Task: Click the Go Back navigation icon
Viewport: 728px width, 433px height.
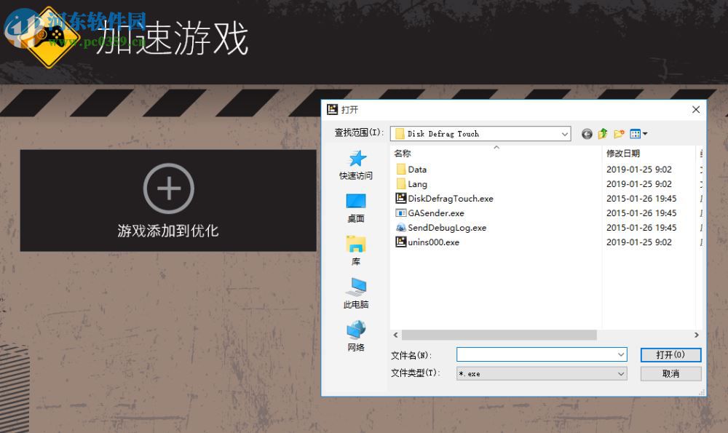Action: [587, 134]
